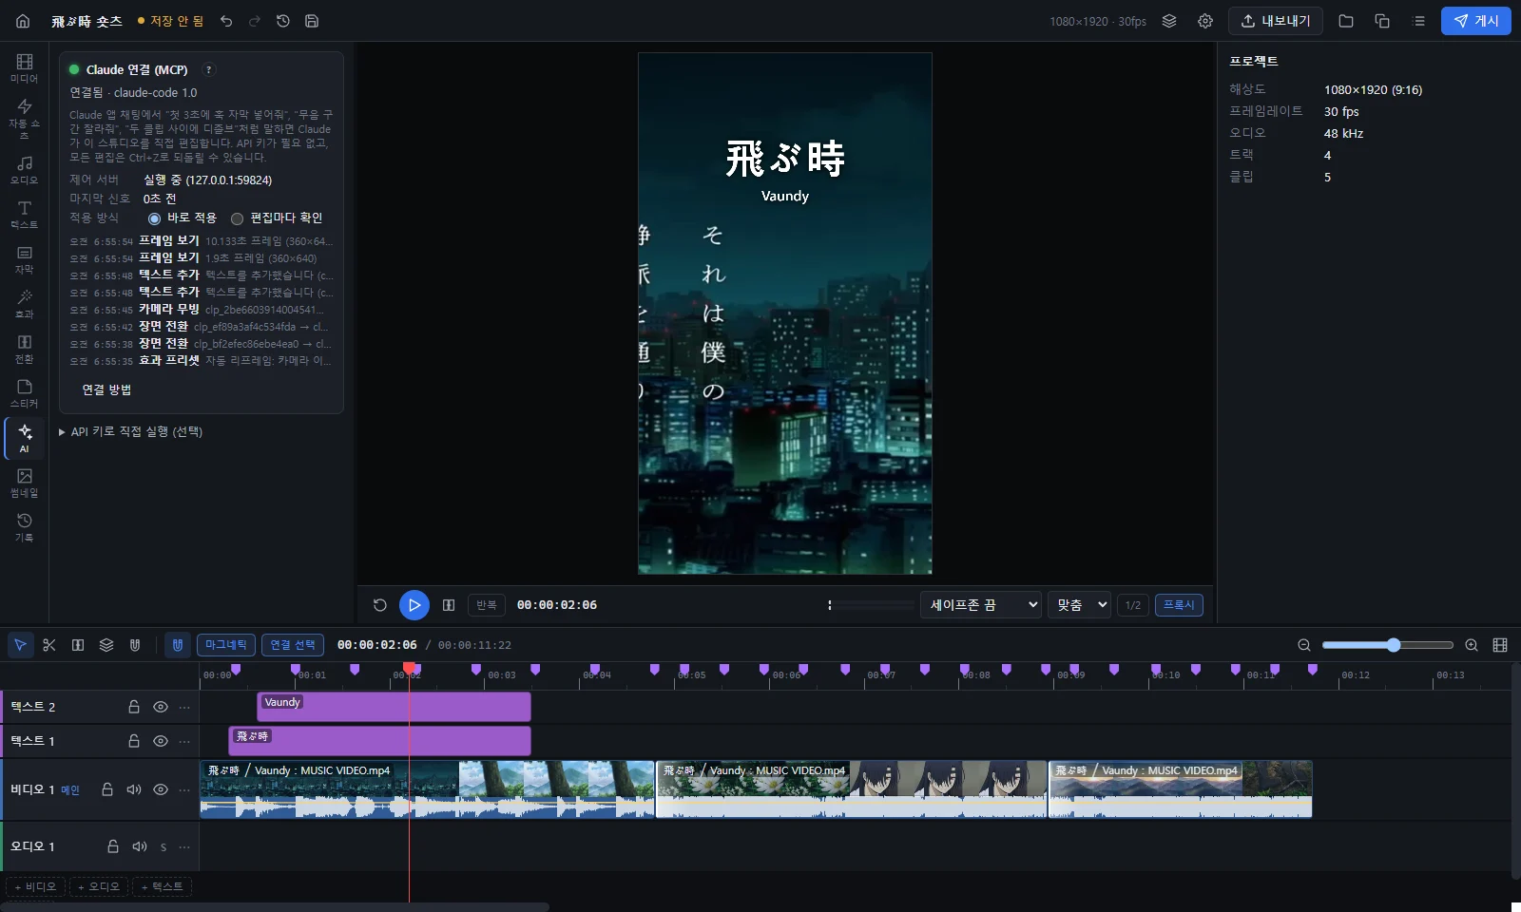Image resolution: width=1521 pixels, height=912 pixels.
Task: Open project settings gear icon
Action: (1205, 21)
